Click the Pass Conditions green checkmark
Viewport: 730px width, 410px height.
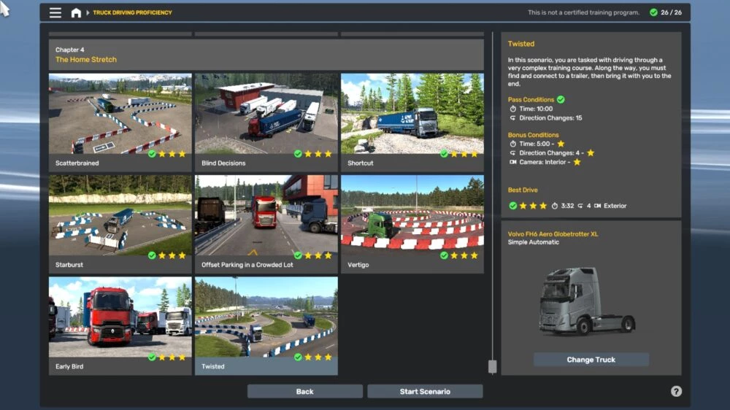point(561,99)
